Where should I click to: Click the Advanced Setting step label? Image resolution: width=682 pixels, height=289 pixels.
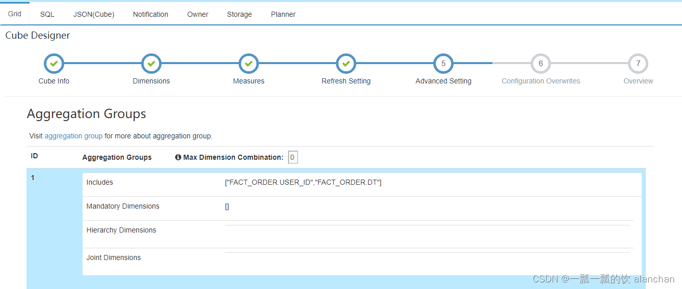443,81
